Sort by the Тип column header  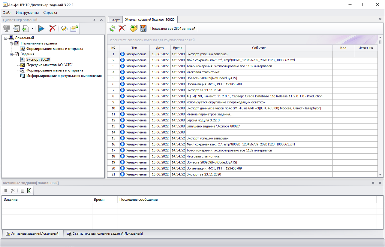134,48
